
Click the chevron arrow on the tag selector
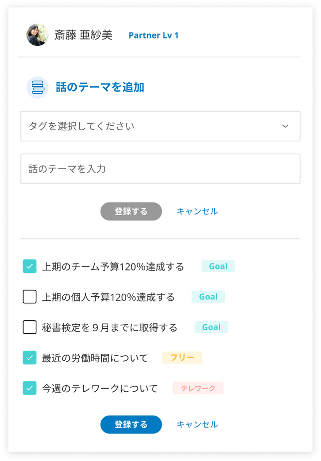pos(285,126)
